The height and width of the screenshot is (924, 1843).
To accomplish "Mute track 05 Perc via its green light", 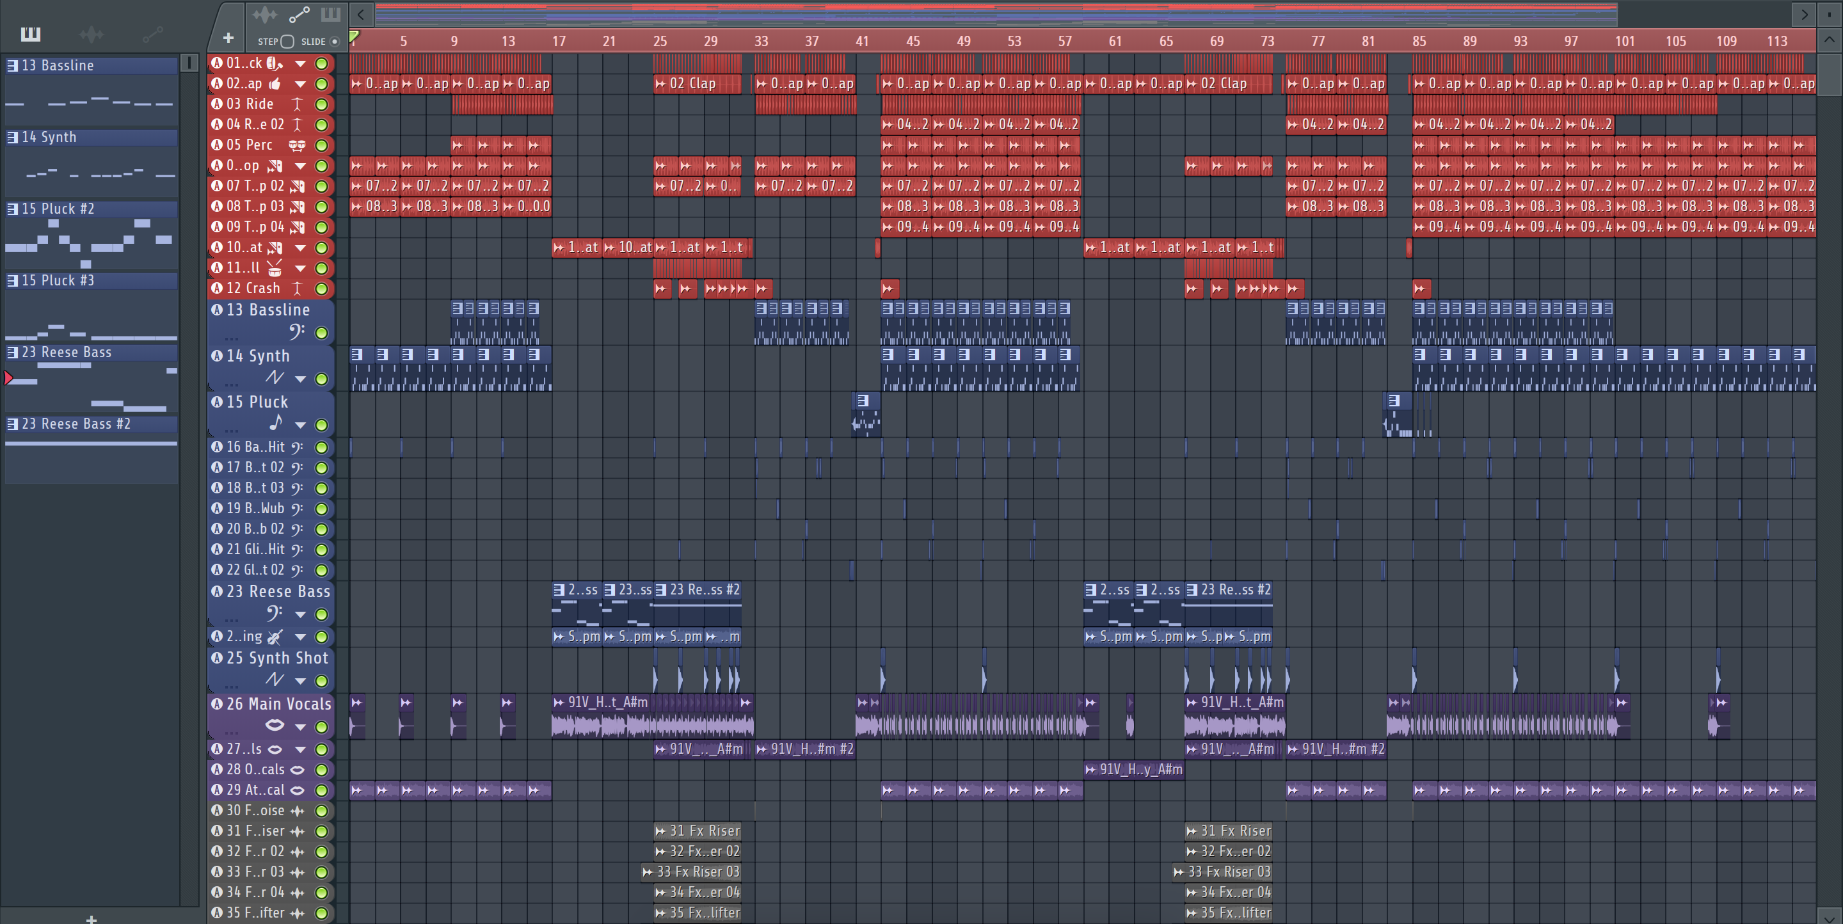I will tap(322, 146).
